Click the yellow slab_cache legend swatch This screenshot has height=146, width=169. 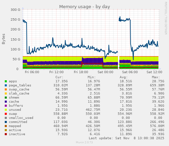6,93
